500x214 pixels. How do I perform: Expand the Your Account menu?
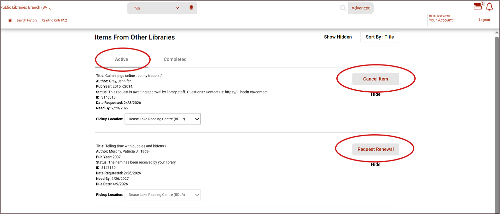[442, 20]
